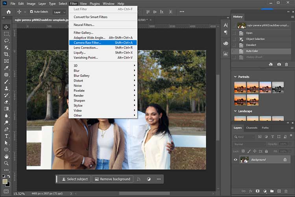Hide the Background layer eye icon

tap(236, 160)
